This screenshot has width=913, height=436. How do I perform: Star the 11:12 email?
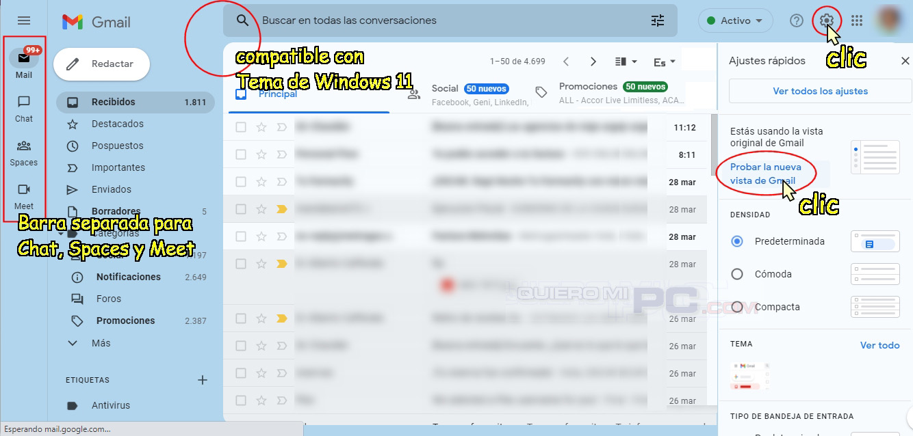[261, 127]
